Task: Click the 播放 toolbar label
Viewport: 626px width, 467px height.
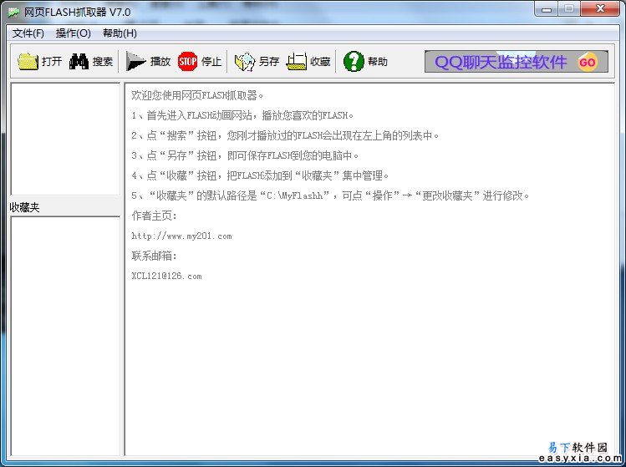Action: (x=160, y=62)
